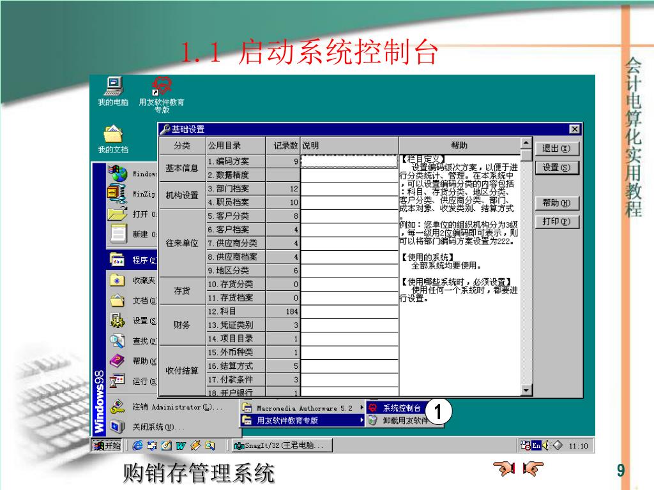This screenshot has width=654, height=490.
Task: Click the volume speaker tray icon
Action: point(545,445)
